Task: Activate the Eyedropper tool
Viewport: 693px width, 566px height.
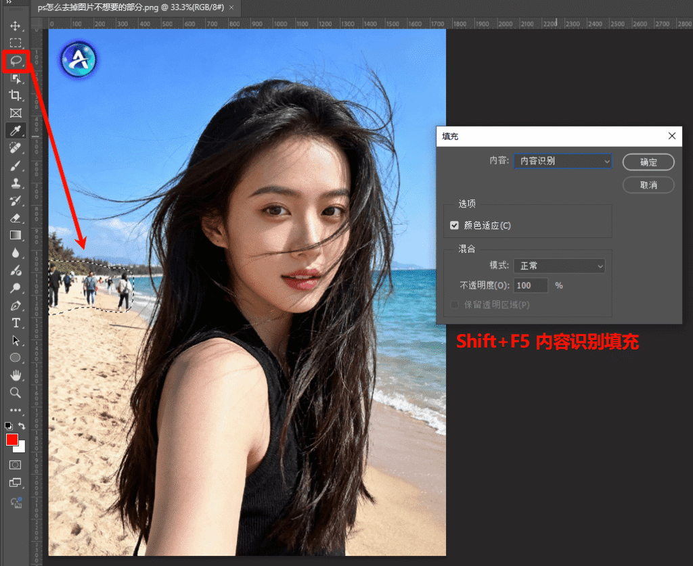Action: (16, 131)
